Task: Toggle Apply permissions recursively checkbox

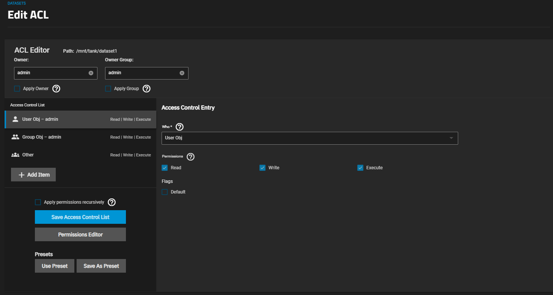Action: click(38, 202)
